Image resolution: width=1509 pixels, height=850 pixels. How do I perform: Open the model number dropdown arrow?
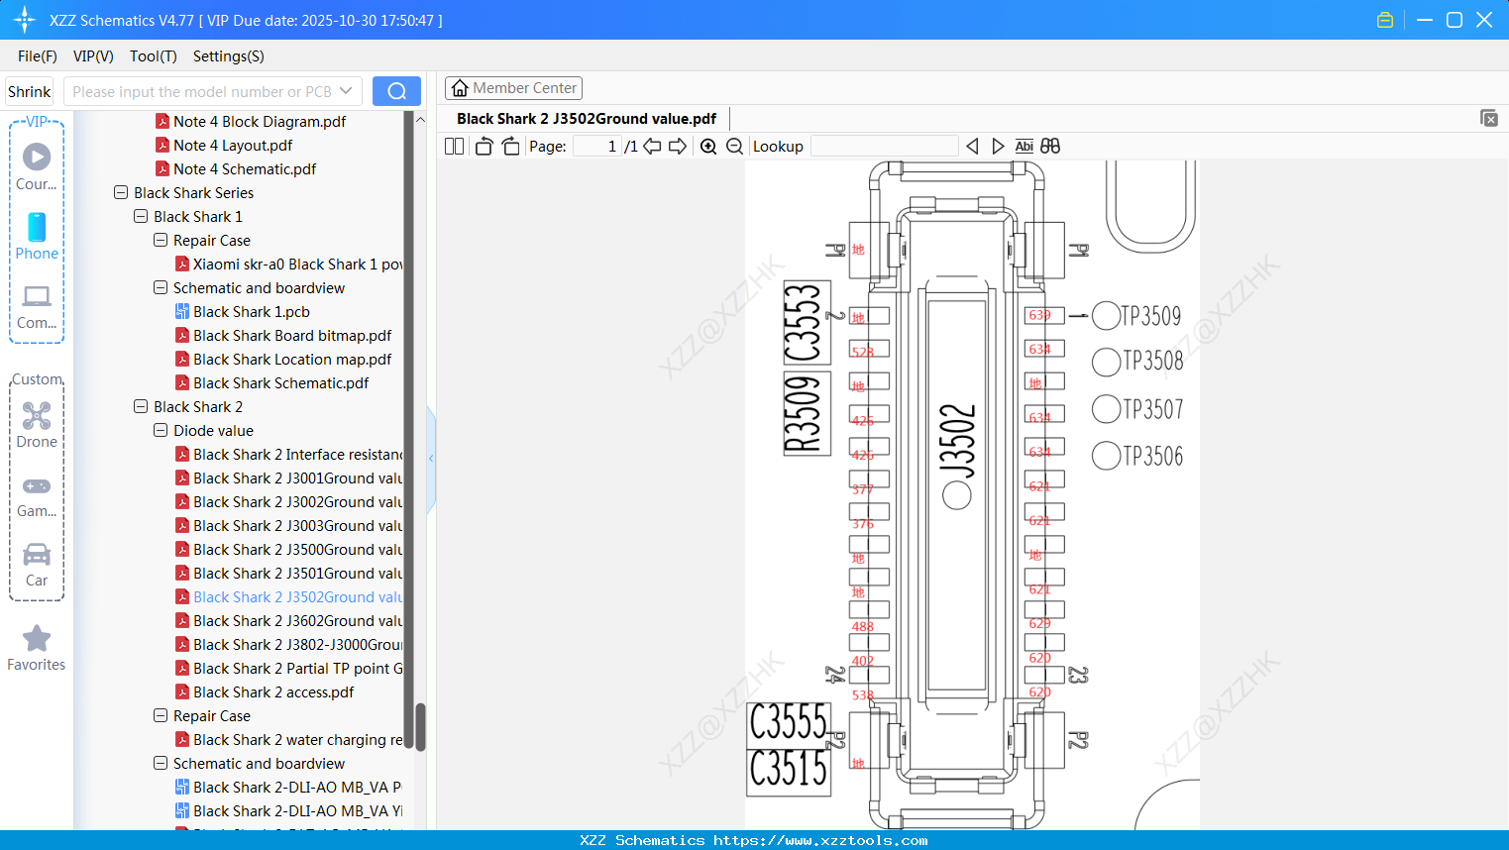[x=346, y=91]
